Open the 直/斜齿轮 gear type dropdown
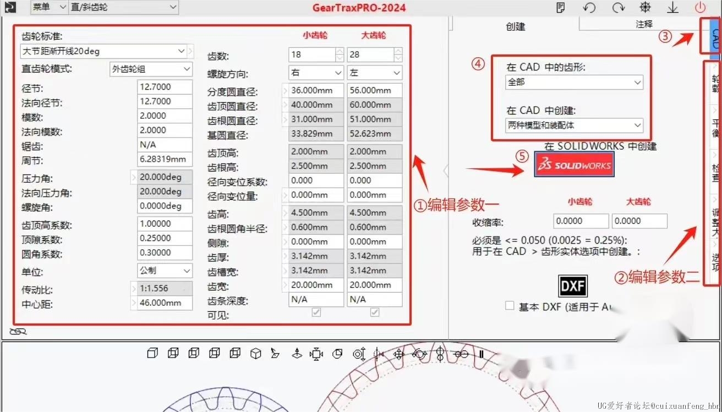722x412 pixels. coord(124,7)
